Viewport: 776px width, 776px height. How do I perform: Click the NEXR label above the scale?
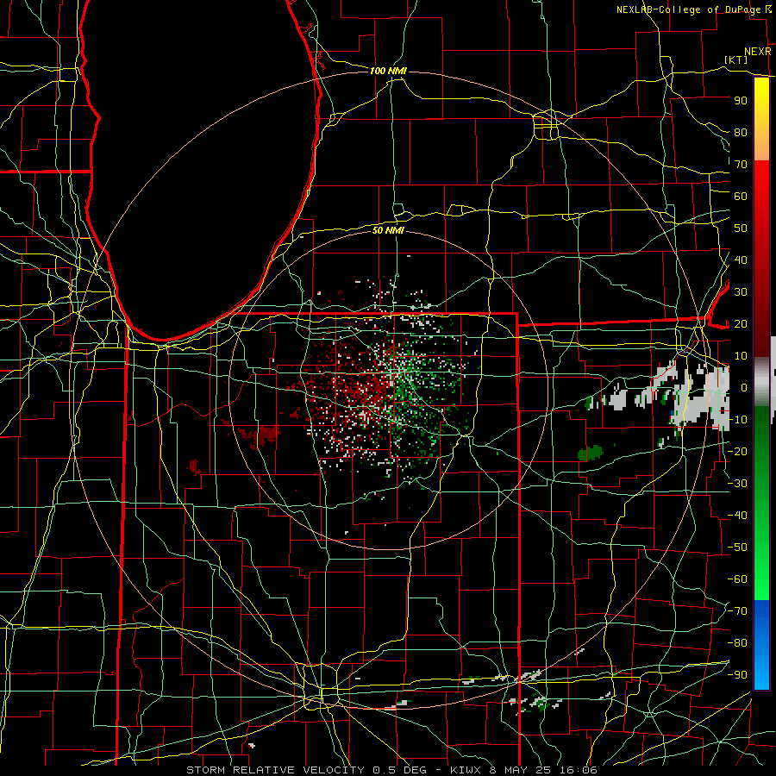[757, 52]
